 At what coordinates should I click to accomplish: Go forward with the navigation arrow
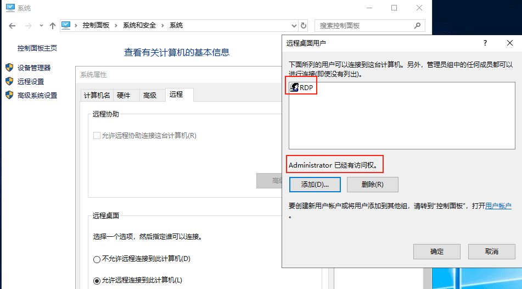coord(29,26)
